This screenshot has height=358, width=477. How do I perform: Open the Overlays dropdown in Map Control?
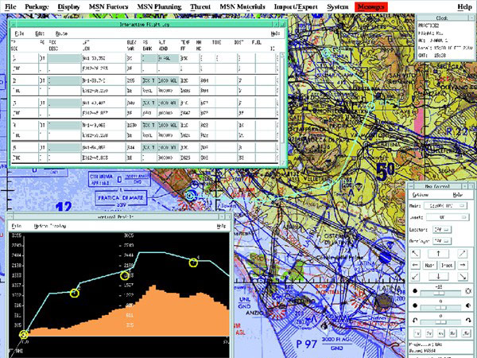click(x=443, y=241)
